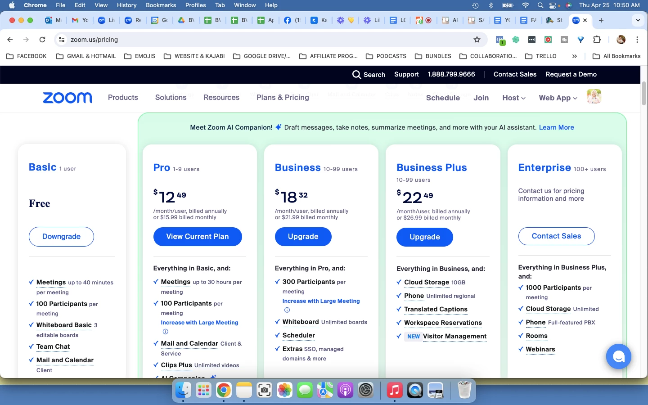Click Plans & Pricing in the Zoom navigation
The width and height of the screenshot is (648, 405).
coord(283,98)
